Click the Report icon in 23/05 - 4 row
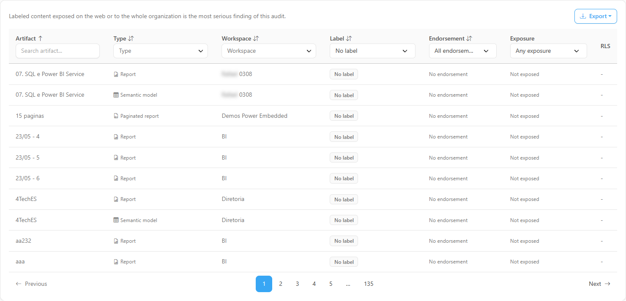 tap(116, 137)
